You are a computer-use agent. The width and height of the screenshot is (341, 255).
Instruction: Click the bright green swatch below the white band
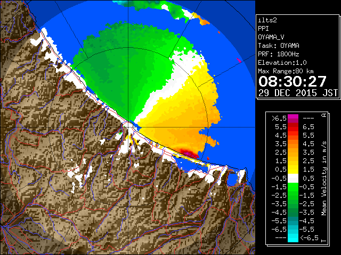pos(293,186)
